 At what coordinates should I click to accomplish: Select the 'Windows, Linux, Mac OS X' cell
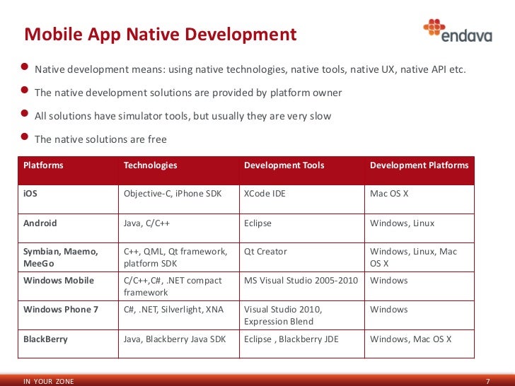(x=419, y=257)
